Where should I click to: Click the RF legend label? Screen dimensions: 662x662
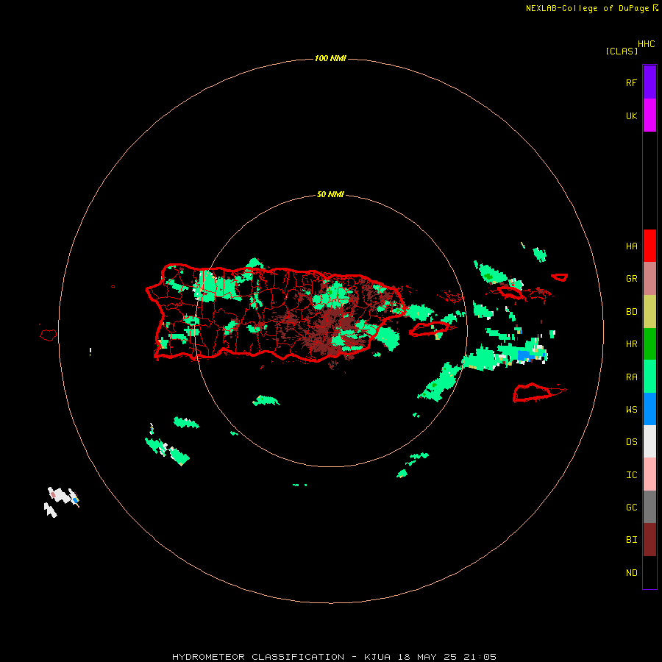pyautogui.click(x=631, y=82)
